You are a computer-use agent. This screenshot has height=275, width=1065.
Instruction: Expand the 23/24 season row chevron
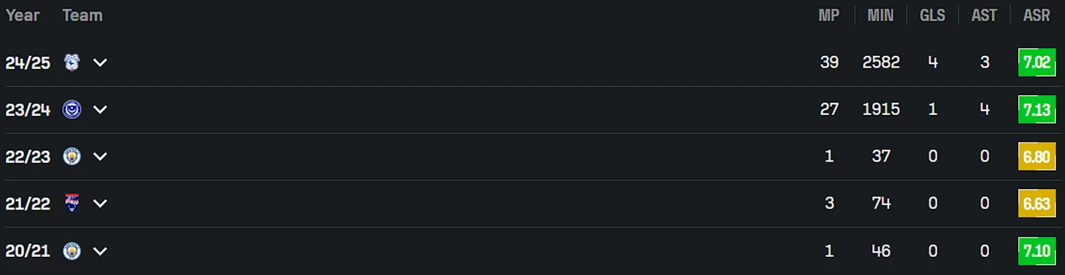click(x=100, y=110)
